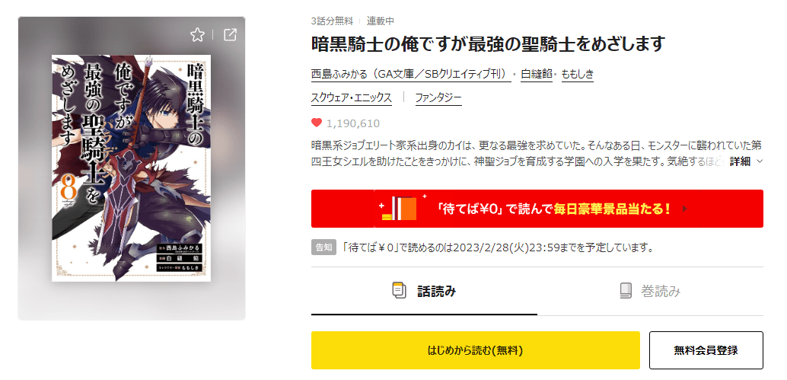Open character designer link ももしき
Image resolution: width=787 pixels, height=380 pixels.
(577, 75)
